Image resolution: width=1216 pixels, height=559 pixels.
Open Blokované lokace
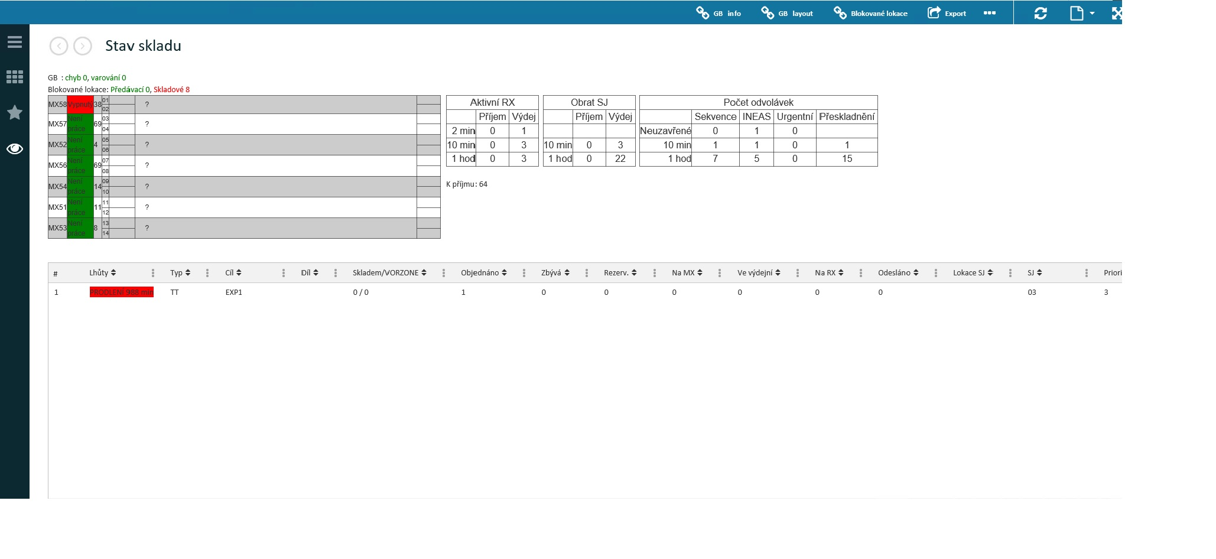870,13
